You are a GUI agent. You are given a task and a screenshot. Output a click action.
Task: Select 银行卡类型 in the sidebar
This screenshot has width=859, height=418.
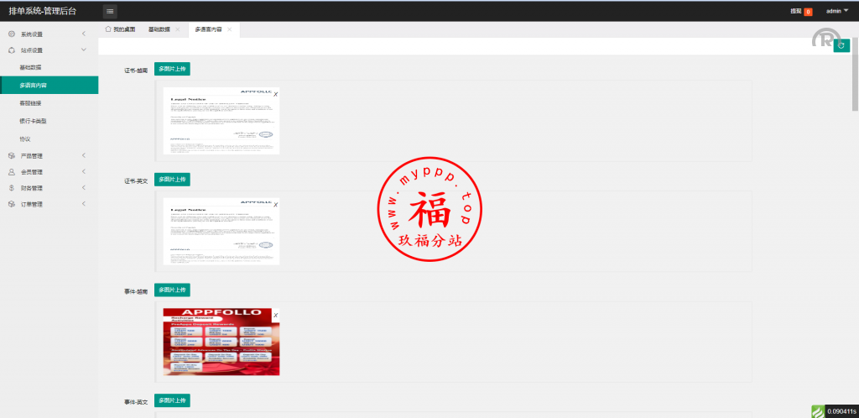(x=34, y=121)
